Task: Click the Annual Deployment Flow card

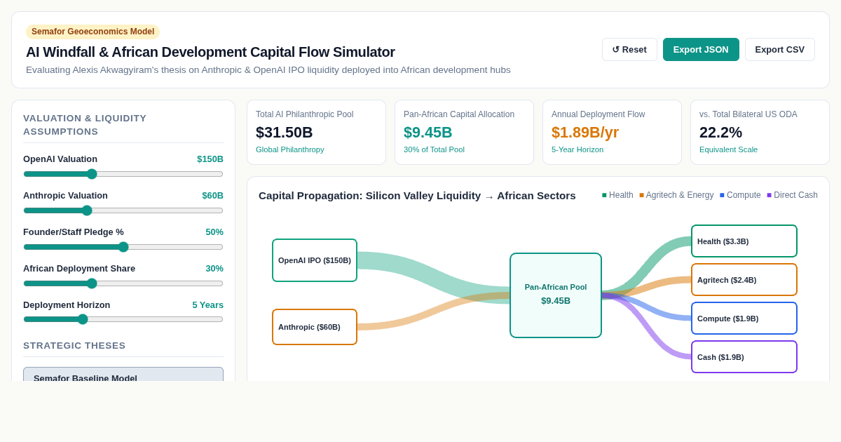Action: coord(612,133)
